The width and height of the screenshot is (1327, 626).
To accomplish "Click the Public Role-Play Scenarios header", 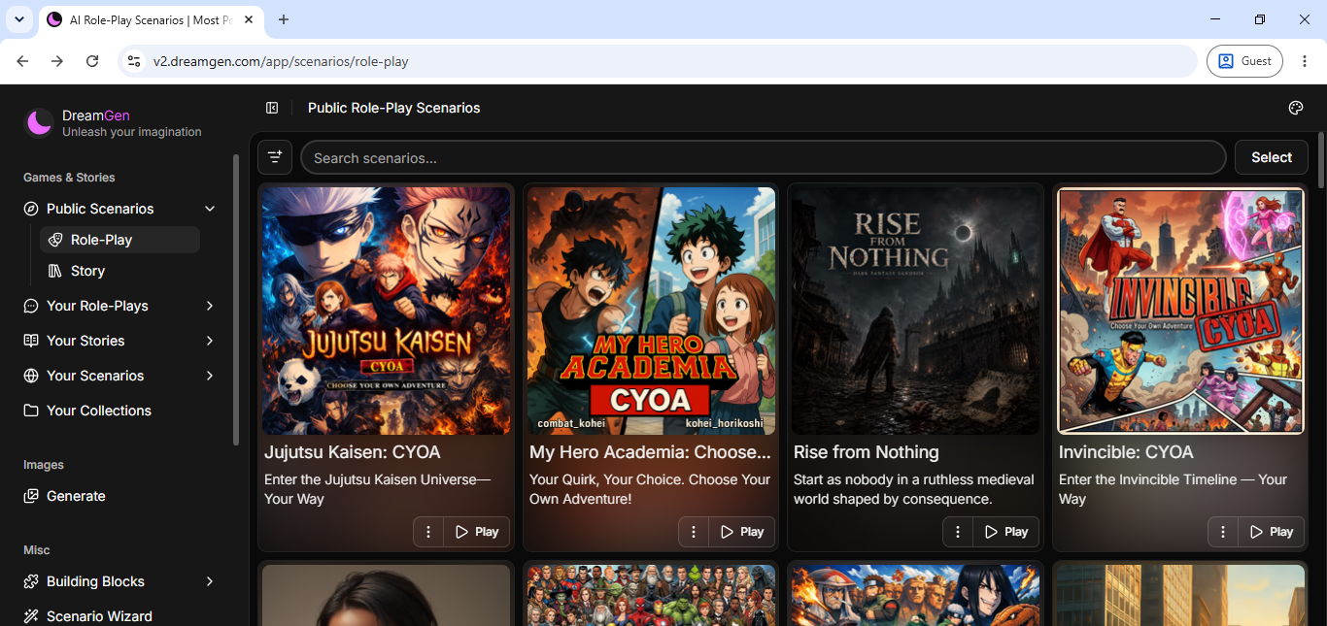I will (394, 108).
